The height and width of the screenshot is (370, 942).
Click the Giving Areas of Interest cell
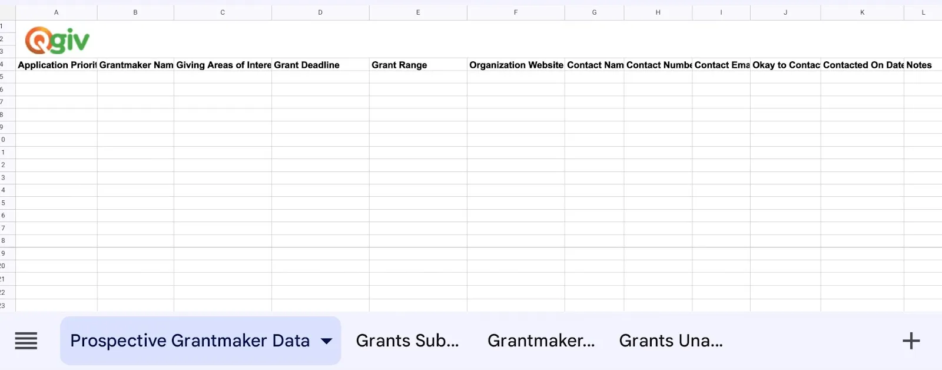223,65
